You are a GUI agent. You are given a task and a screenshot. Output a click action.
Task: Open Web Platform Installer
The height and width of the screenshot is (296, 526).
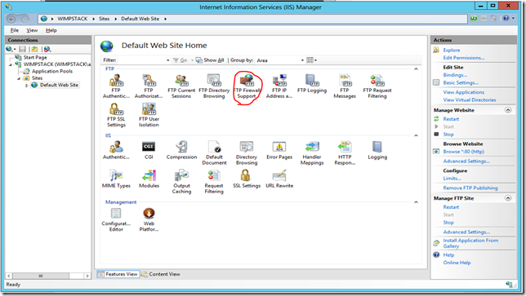pos(149,219)
